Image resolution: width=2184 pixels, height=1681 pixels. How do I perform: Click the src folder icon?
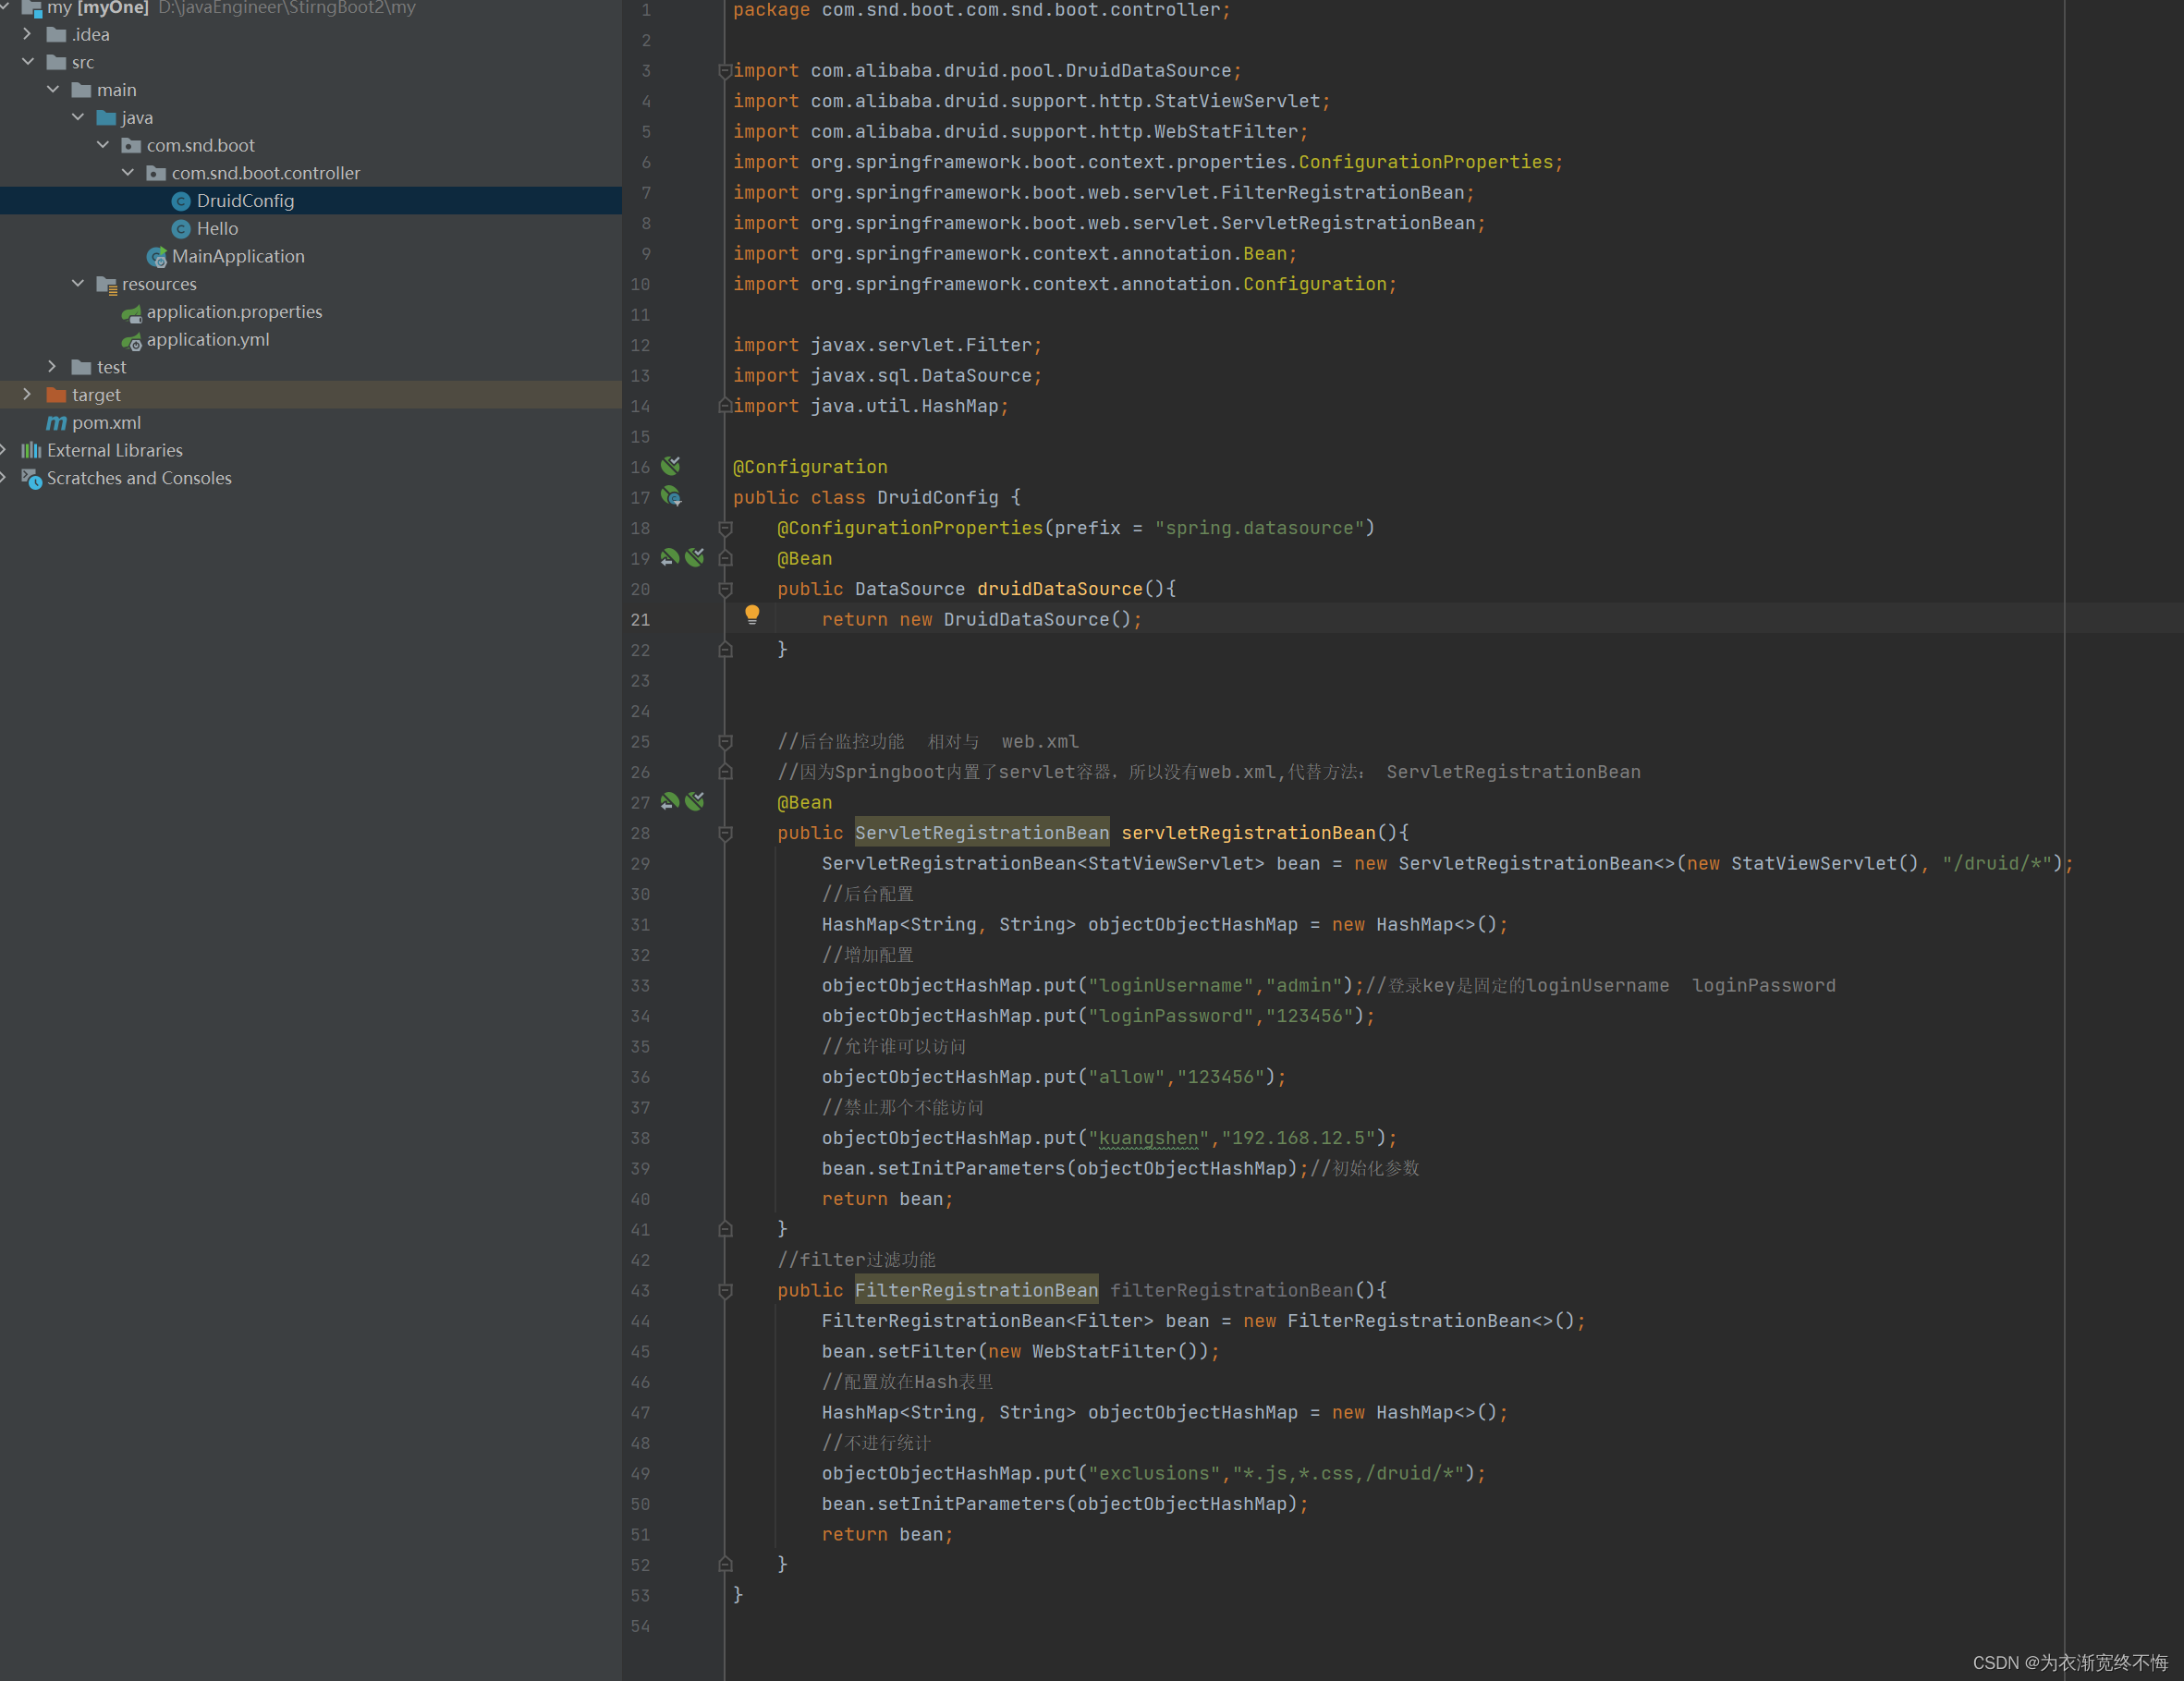pyautogui.click(x=56, y=62)
